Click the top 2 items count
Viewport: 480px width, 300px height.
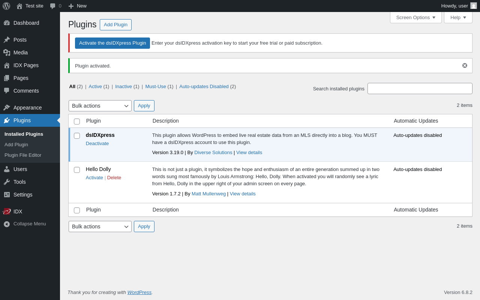point(465,105)
